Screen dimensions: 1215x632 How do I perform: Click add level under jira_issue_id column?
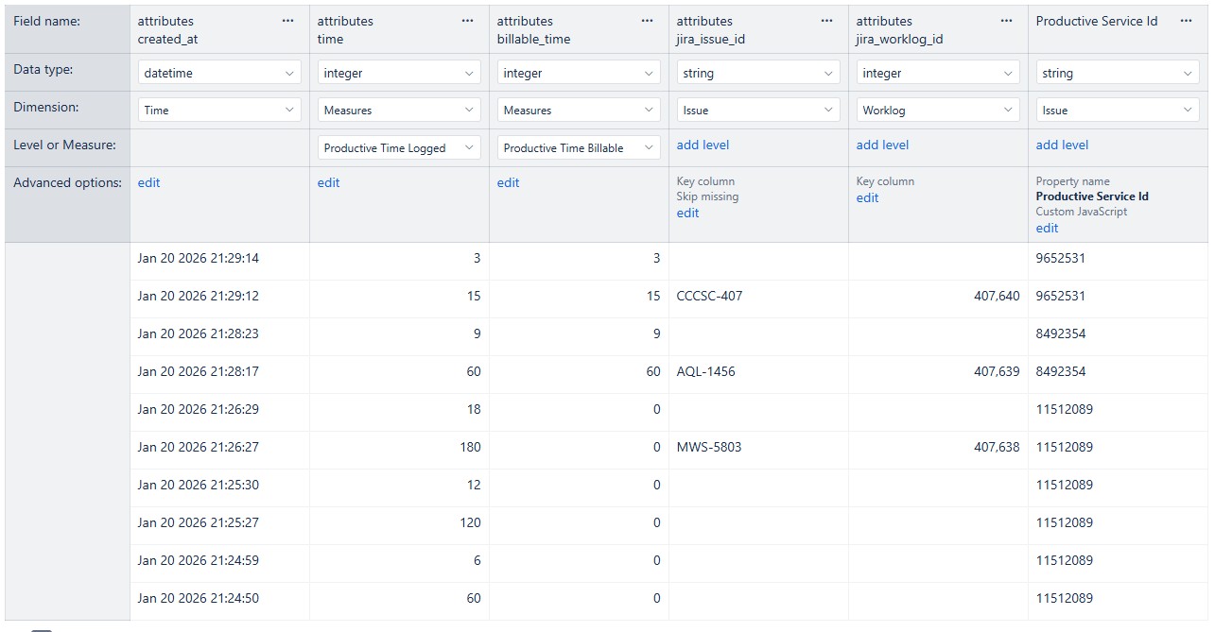tap(703, 145)
